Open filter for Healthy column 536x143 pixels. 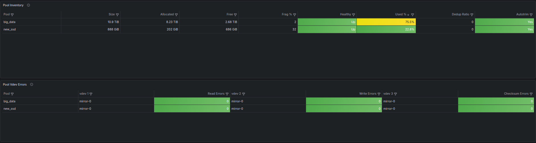point(354,14)
